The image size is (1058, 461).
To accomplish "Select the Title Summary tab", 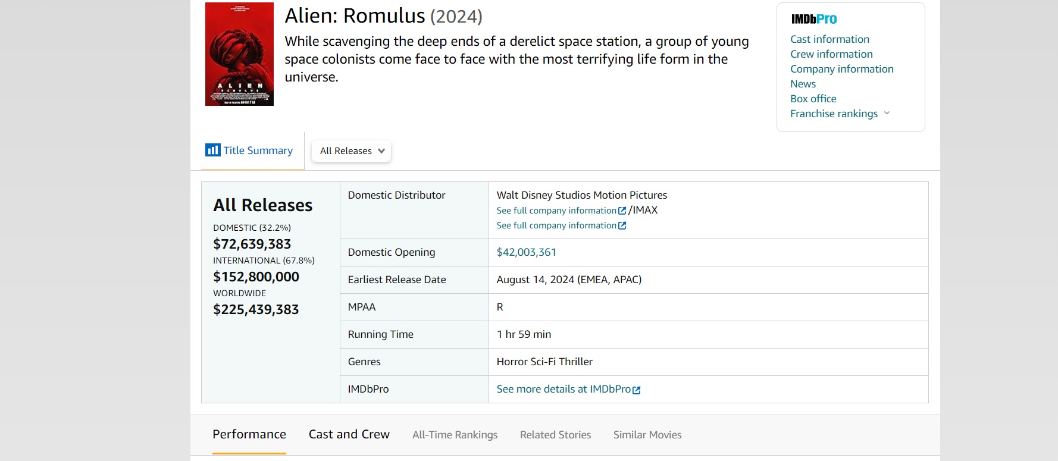I will point(258,150).
